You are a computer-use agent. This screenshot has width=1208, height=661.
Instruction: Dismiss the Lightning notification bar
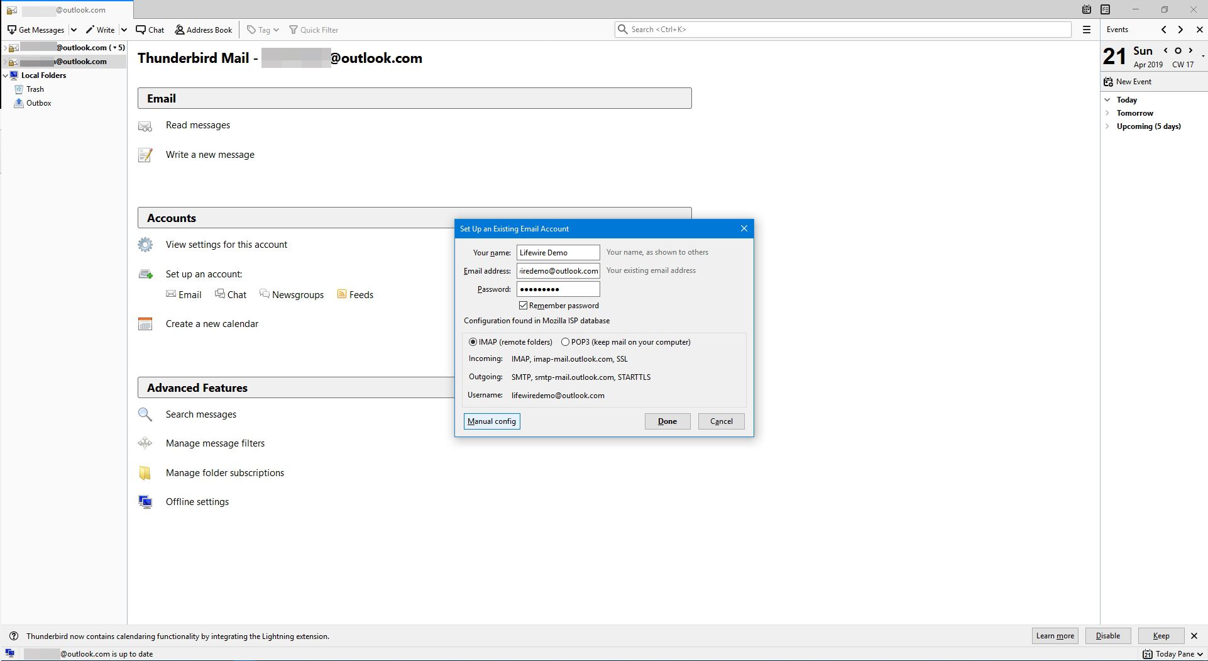click(x=1194, y=636)
